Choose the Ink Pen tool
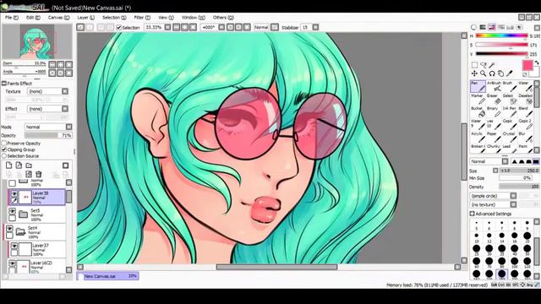Image resolution: width=541 pixels, height=304 pixels. pos(510,111)
